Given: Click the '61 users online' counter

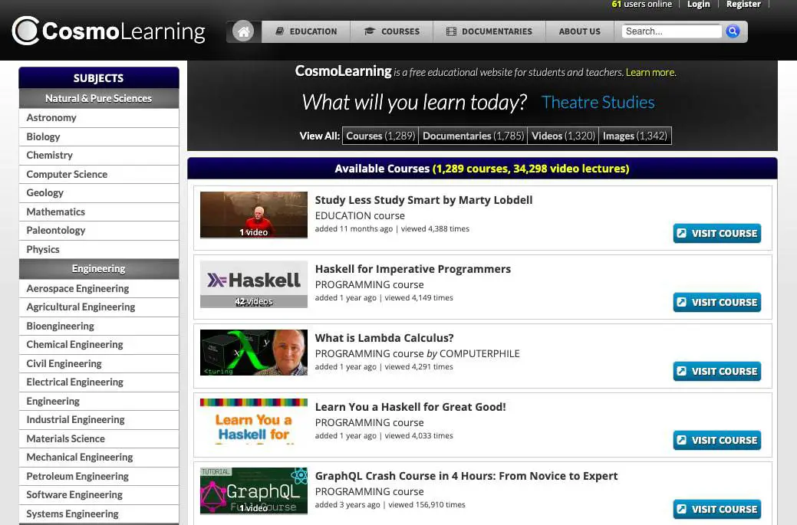Looking at the screenshot, I should [641, 5].
